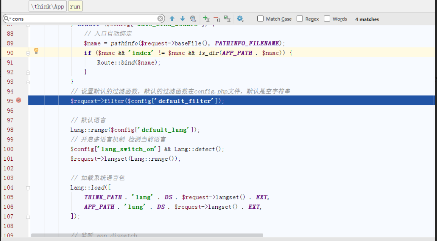Add selection for next occurrence
The image size is (437, 241).
206,19
